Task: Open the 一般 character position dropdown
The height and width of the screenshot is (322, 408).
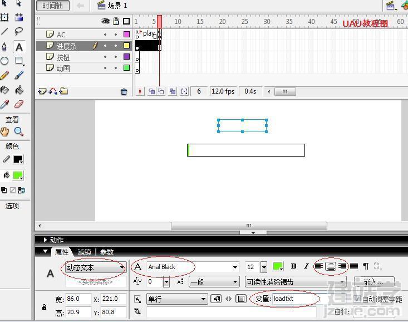Action: pos(214,282)
